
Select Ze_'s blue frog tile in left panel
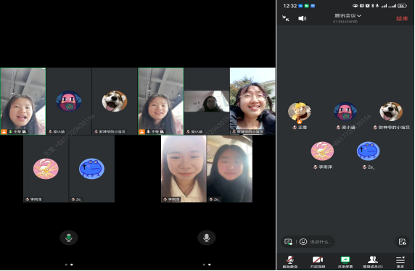[92, 169]
